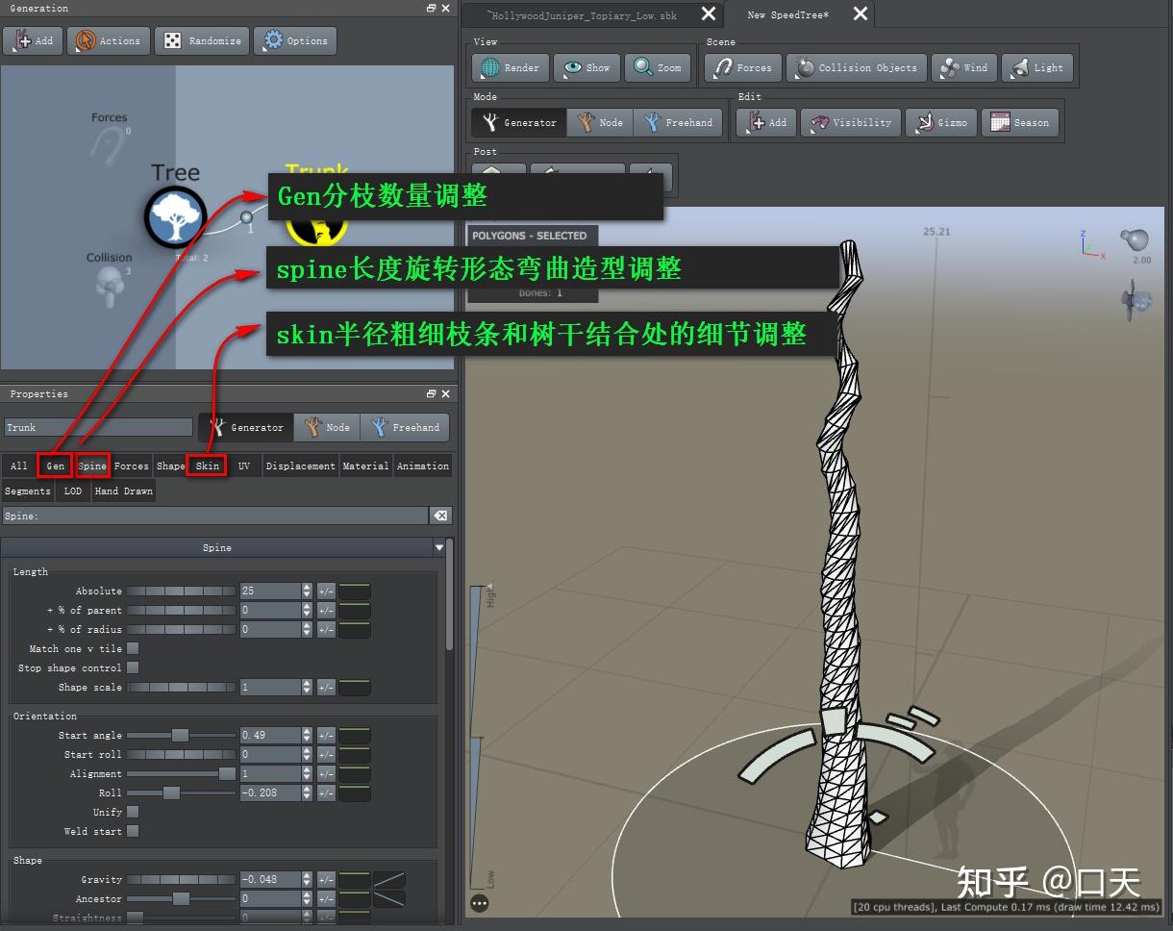Image resolution: width=1173 pixels, height=931 pixels.
Task: Click the Edit Add button
Action: (x=766, y=122)
